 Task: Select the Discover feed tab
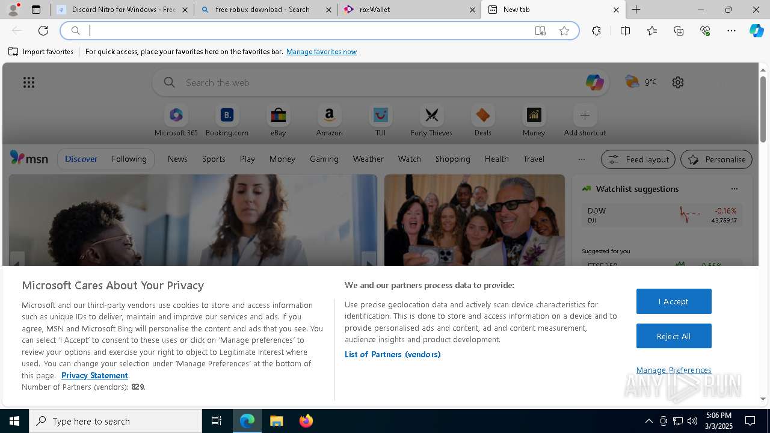click(81, 159)
